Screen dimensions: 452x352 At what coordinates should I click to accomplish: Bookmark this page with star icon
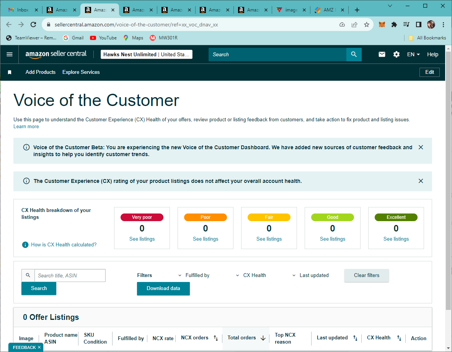tap(366, 24)
